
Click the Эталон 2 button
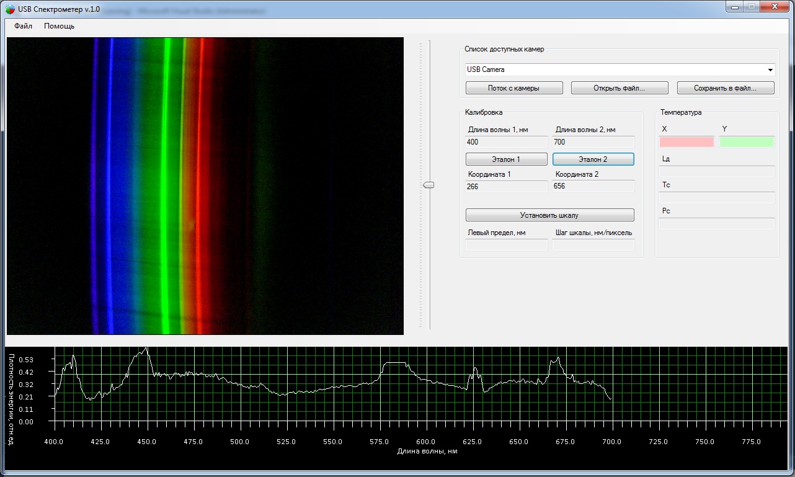point(593,159)
